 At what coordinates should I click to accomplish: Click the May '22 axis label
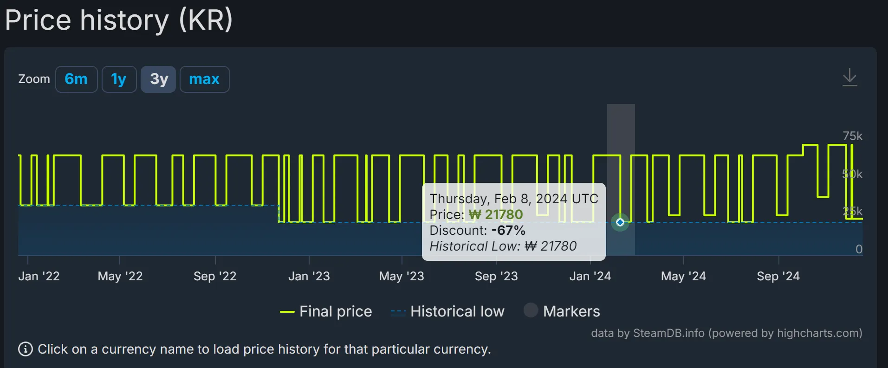pyautogui.click(x=120, y=277)
